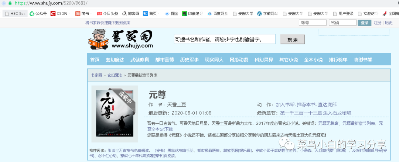Select 全本小说 navigation tab
The width and height of the screenshot is (399, 162).
click(314, 60)
